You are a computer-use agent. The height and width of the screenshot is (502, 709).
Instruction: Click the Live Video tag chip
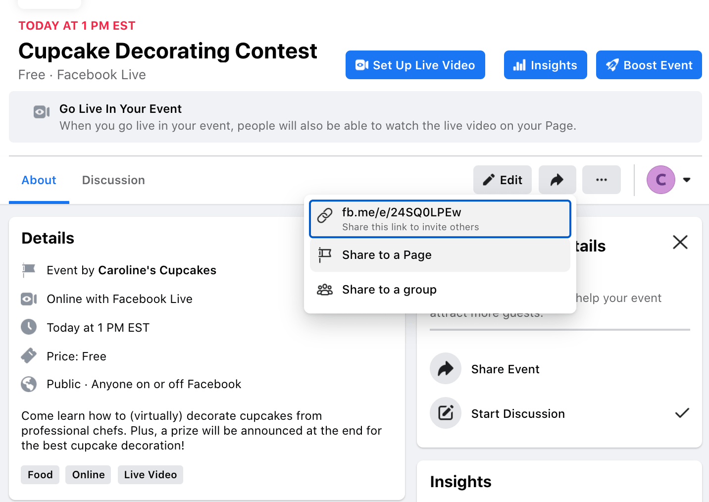(x=150, y=475)
